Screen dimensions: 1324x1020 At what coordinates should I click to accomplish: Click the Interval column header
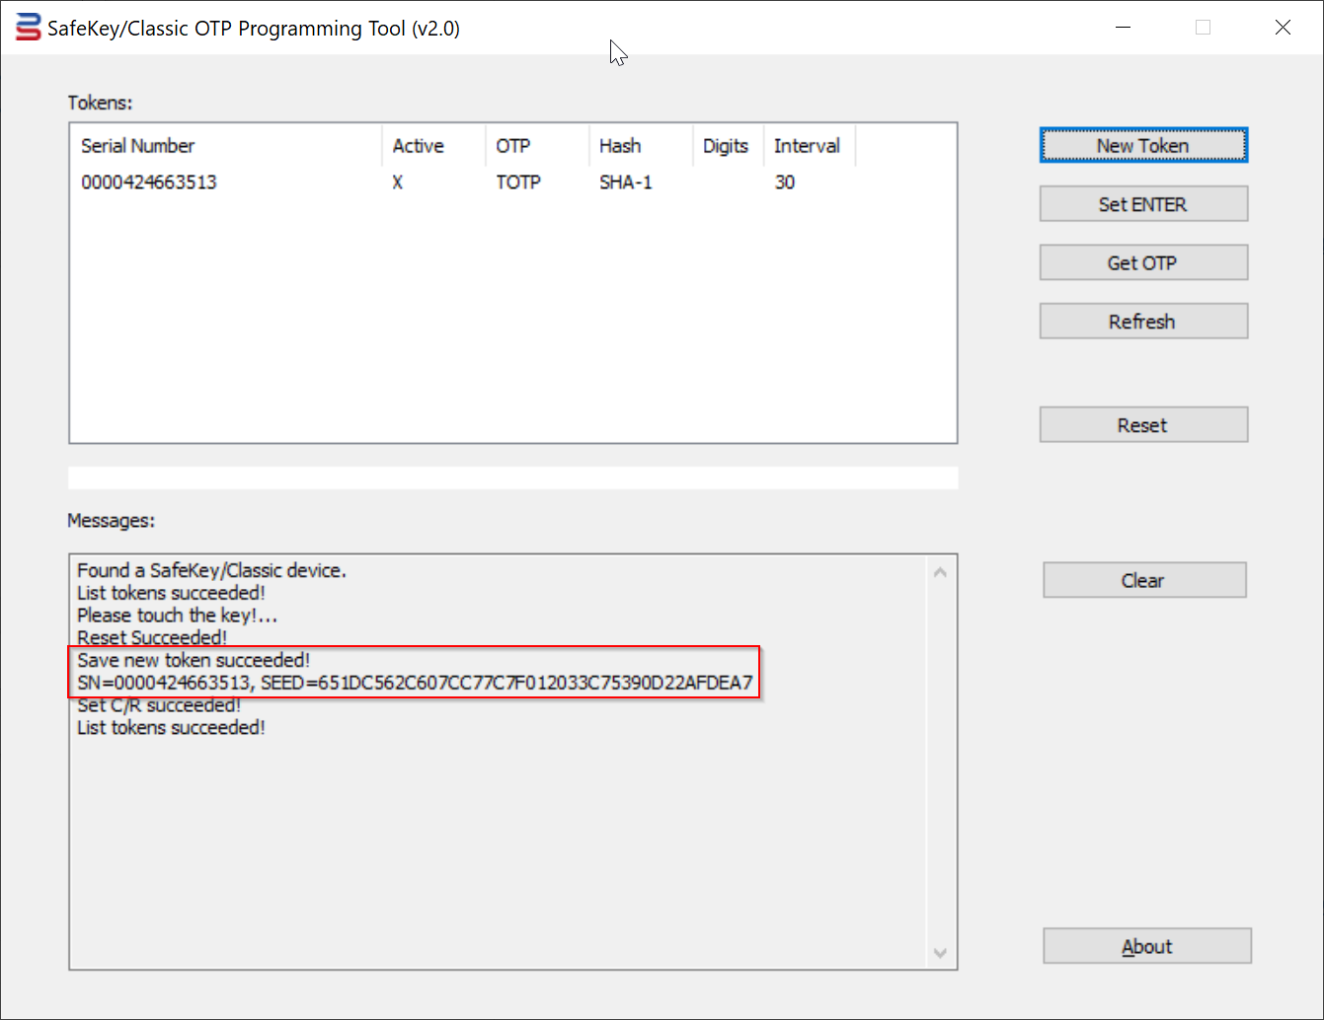click(x=808, y=146)
